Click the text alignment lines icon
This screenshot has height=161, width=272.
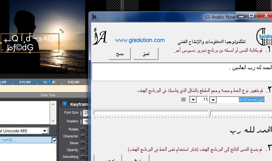click(183, 100)
